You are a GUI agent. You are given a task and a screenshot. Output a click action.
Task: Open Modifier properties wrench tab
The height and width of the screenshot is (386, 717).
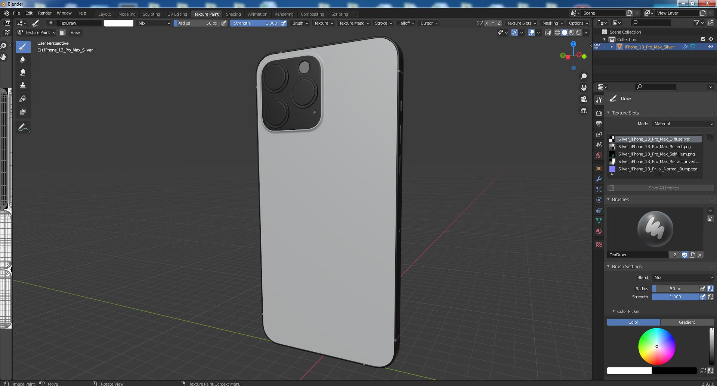[x=599, y=179]
